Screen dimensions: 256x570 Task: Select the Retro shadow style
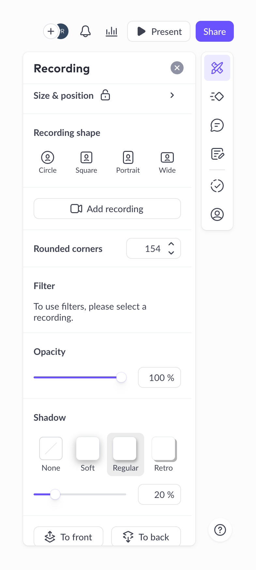tap(163, 448)
